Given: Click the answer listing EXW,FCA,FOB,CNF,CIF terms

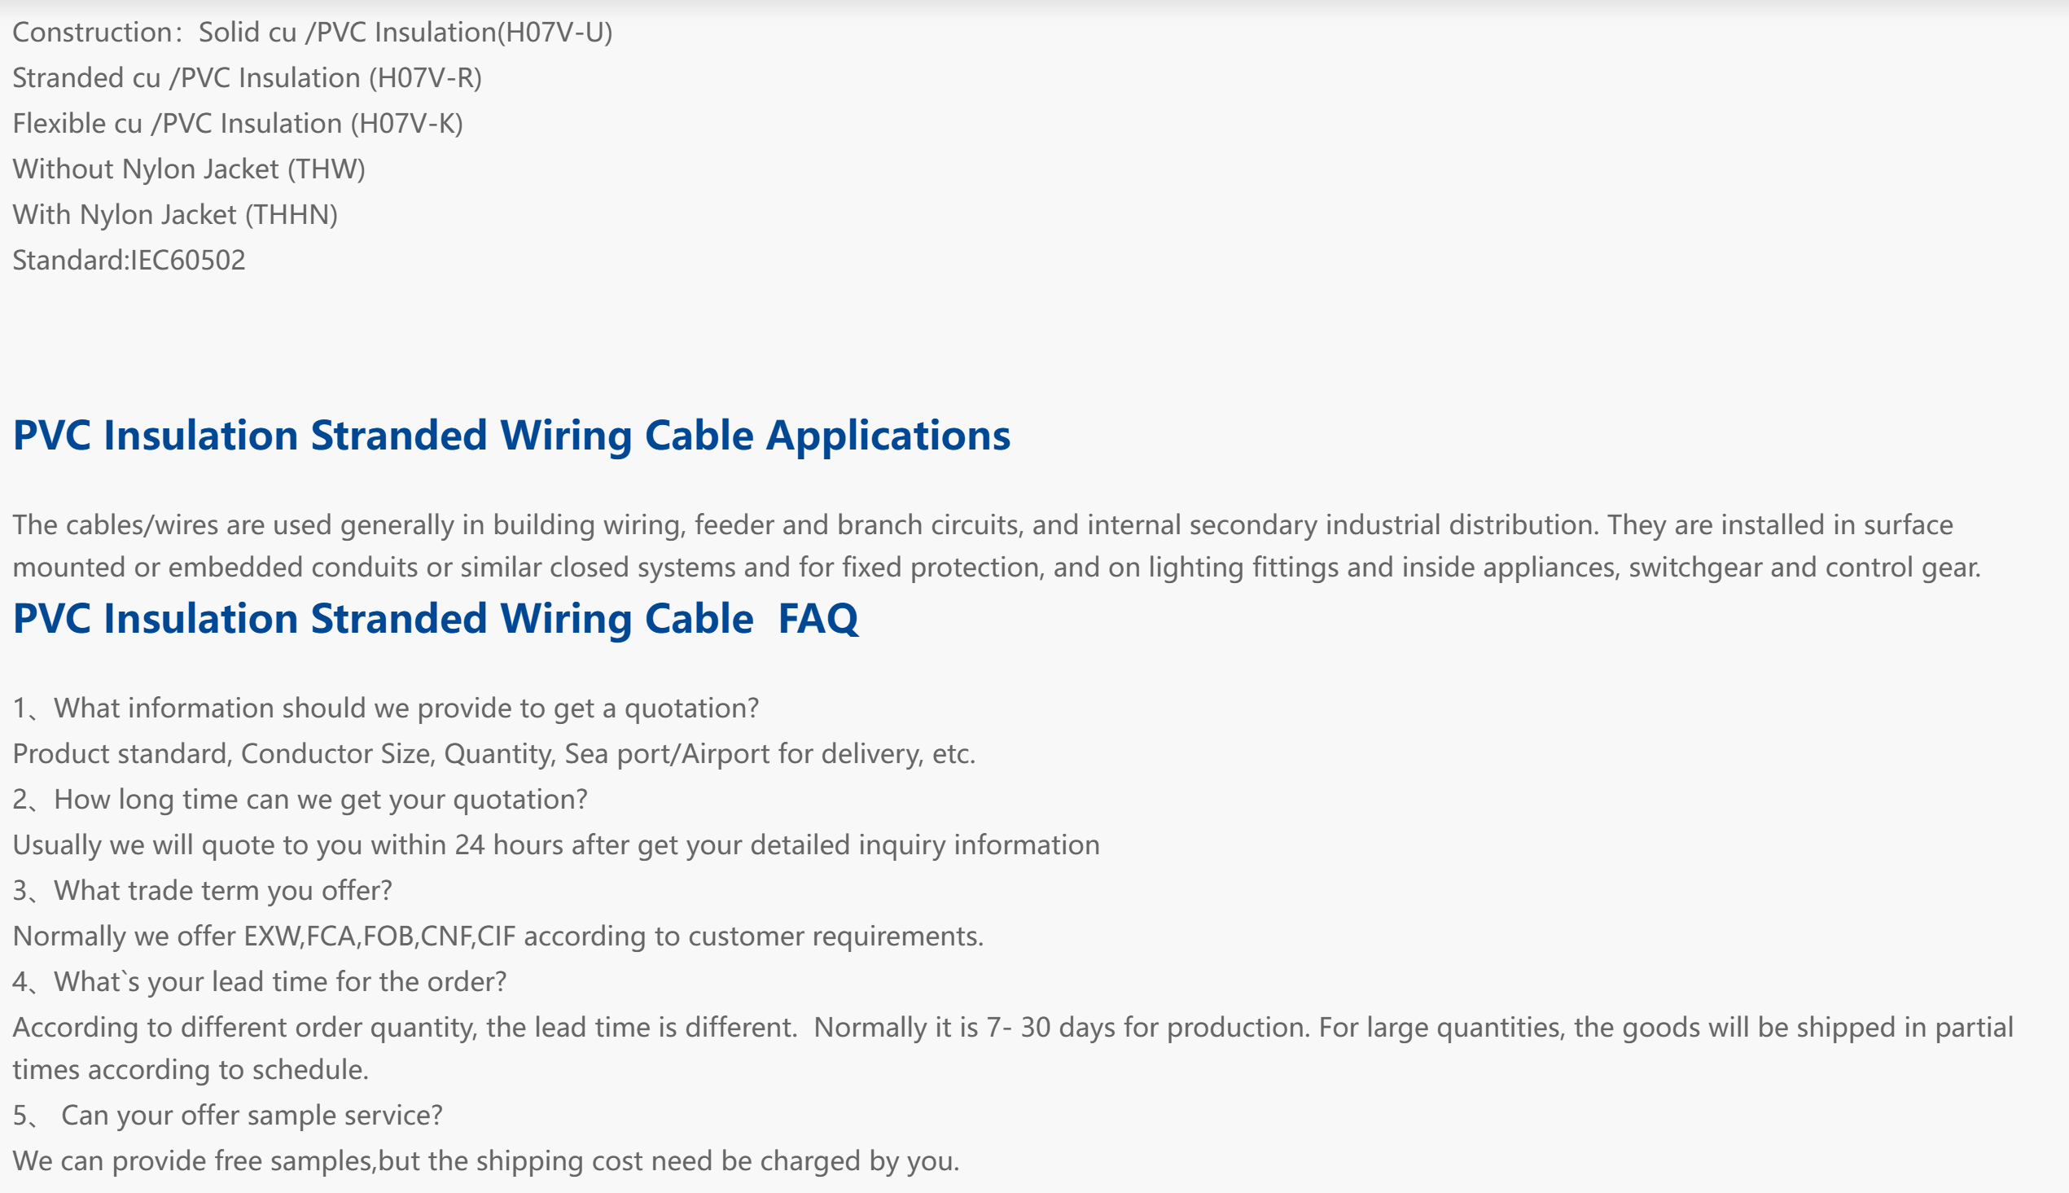Looking at the screenshot, I should [x=498, y=936].
